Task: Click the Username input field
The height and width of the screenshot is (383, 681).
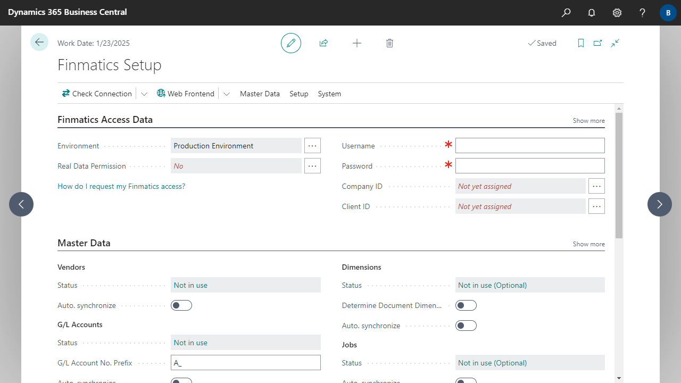Action: coord(530,145)
